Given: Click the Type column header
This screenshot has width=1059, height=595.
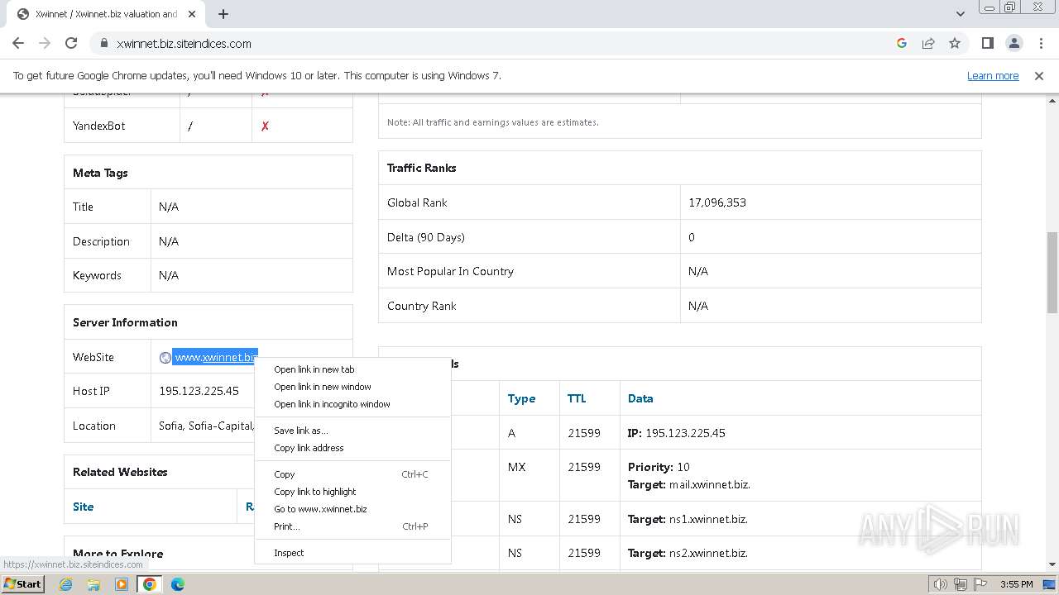Looking at the screenshot, I should tap(521, 398).
